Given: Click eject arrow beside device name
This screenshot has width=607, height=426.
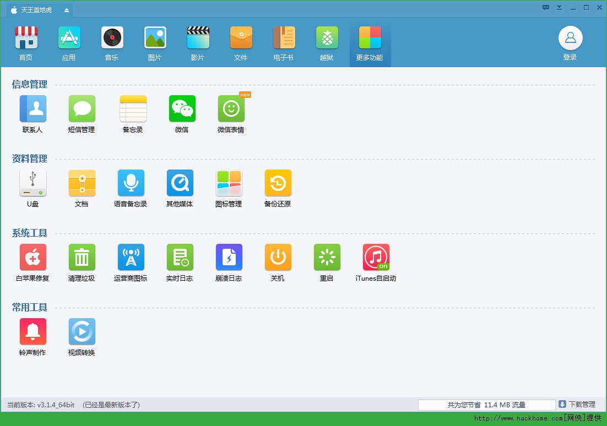Looking at the screenshot, I should click(x=67, y=10).
